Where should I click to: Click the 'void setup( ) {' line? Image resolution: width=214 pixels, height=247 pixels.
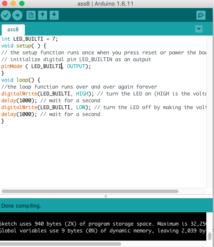[x=24, y=46]
